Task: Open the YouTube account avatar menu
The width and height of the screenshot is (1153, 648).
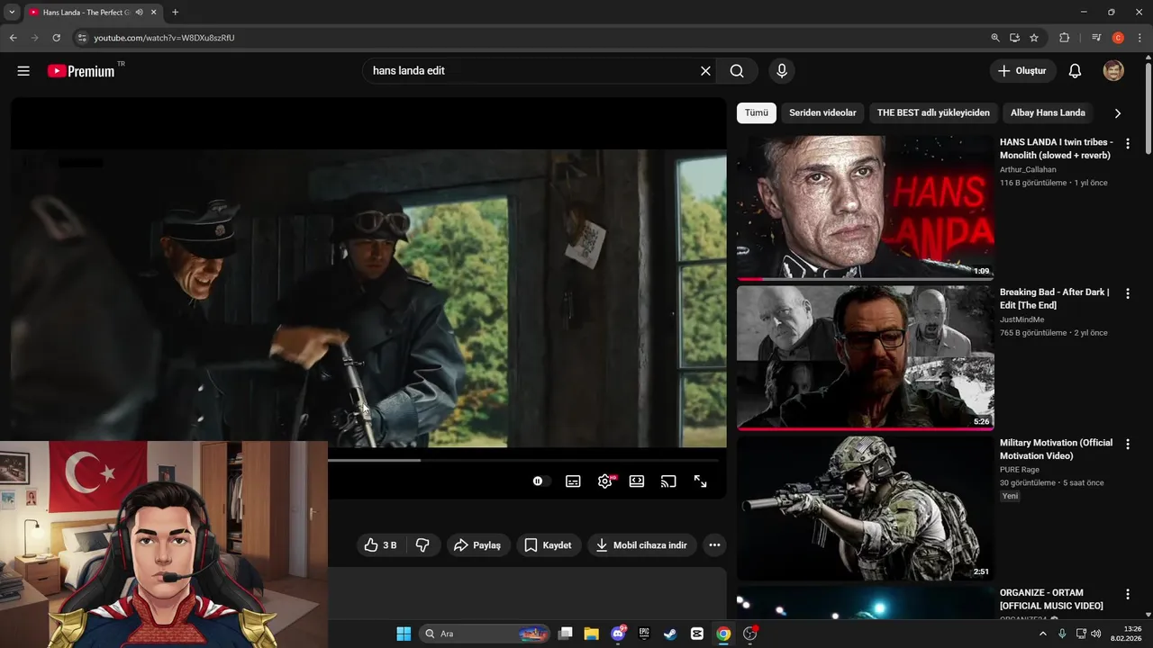Action: point(1113,71)
